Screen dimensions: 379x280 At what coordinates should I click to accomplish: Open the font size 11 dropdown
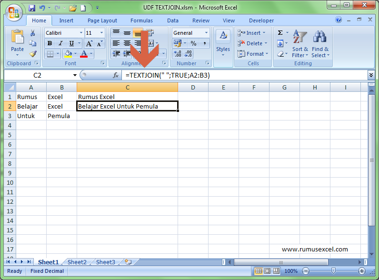[x=101, y=33]
